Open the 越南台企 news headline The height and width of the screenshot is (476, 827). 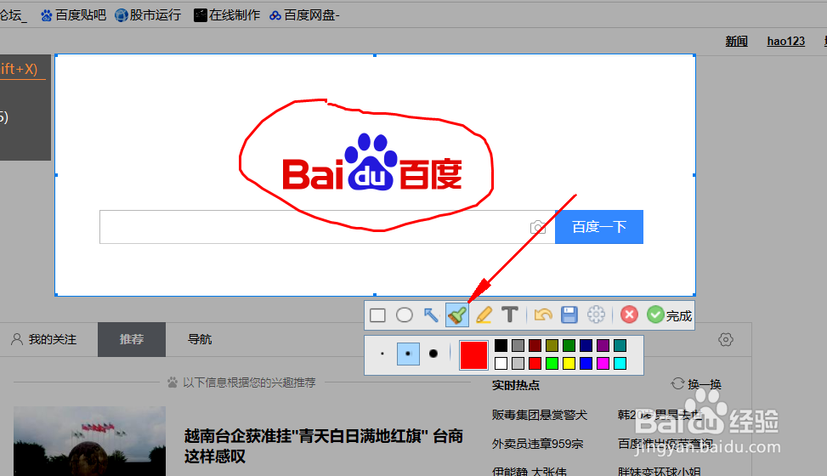click(323, 446)
